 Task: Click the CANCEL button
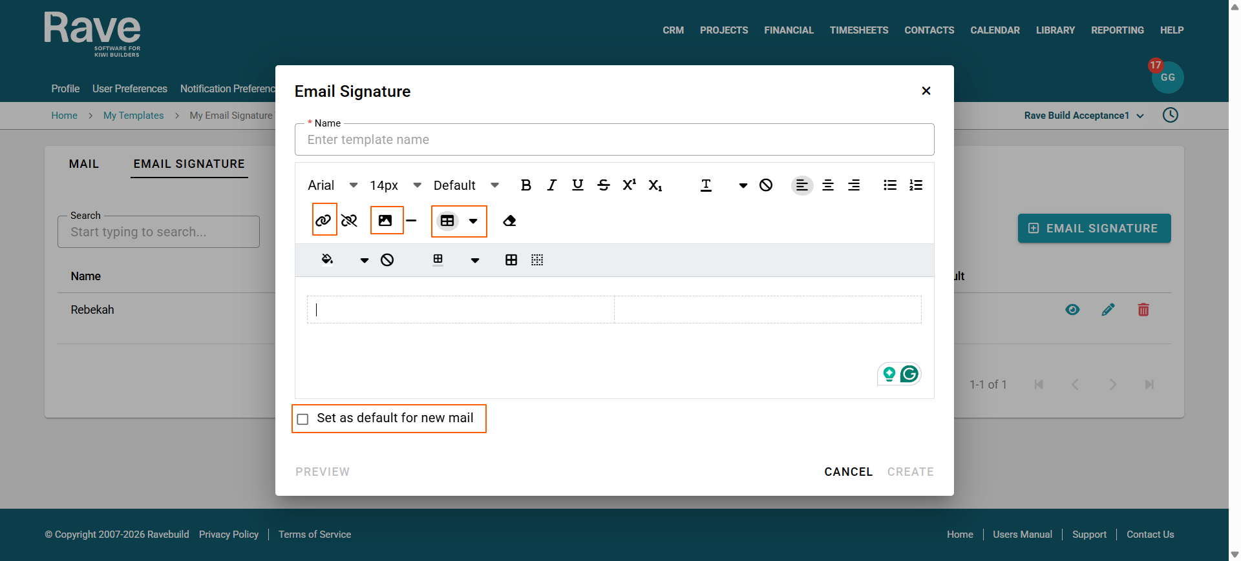[848, 472]
